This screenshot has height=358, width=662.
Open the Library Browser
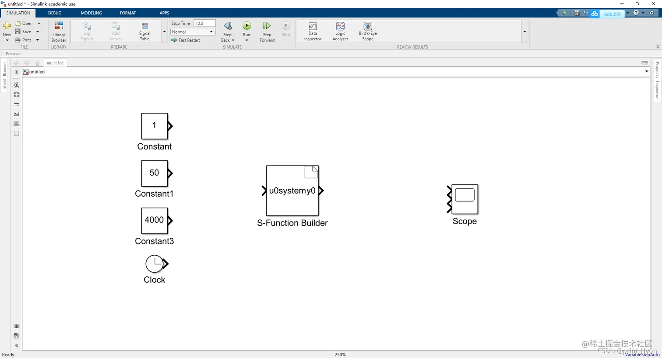point(59,31)
